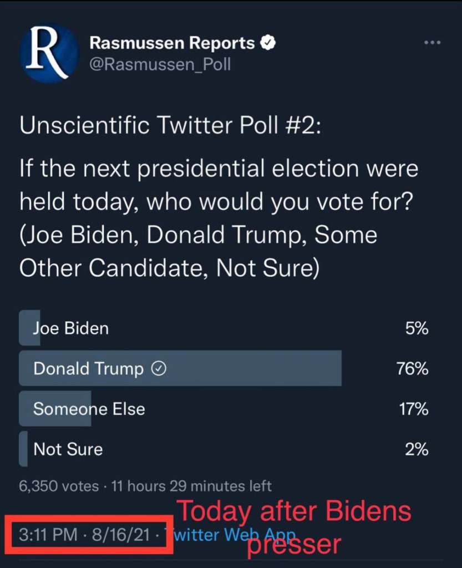Open the three-dot more options menu
Screen dimensions: 462x568
(x=431, y=43)
